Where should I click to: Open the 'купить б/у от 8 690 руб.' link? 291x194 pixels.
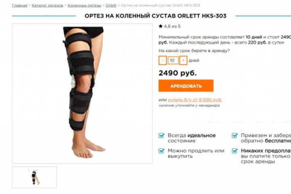point(195,100)
